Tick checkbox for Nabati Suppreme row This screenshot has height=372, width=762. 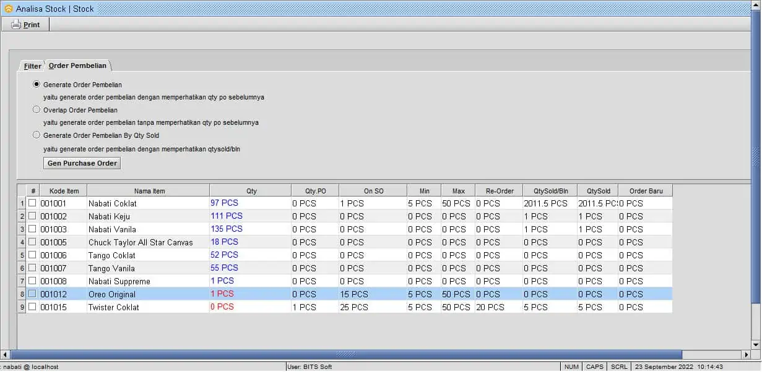[x=32, y=281]
